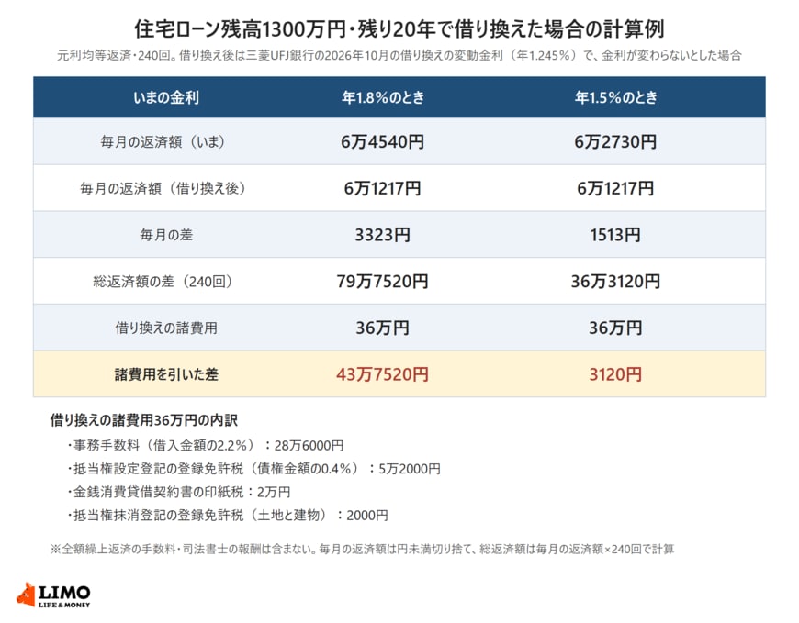Click 36万円 in the 1.8% column
The image size is (799, 623).
tap(383, 328)
